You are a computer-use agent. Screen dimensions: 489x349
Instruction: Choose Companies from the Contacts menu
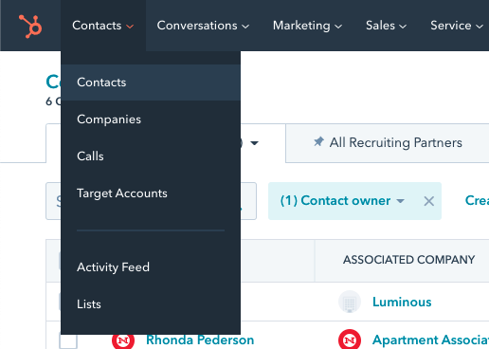[x=151, y=119]
